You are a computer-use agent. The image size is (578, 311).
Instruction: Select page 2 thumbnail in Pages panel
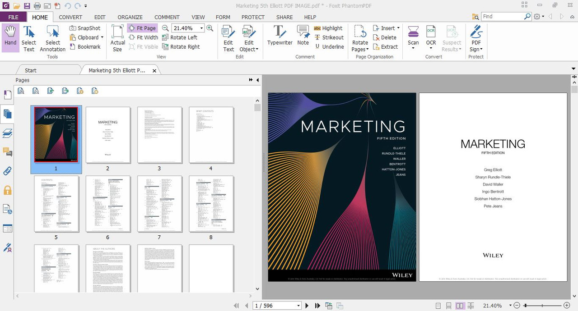pyautogui.click(x=108, y=135)
